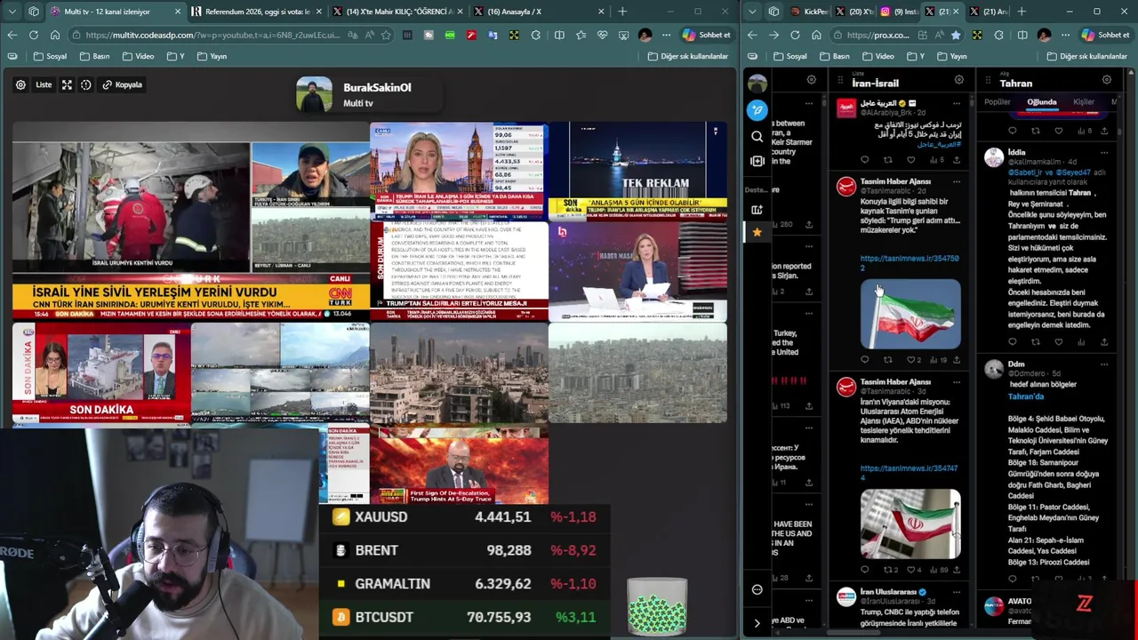1138x640 pixels.
Task: Open tasnimnews.ir/354747 link
Action: coord(909,472)
